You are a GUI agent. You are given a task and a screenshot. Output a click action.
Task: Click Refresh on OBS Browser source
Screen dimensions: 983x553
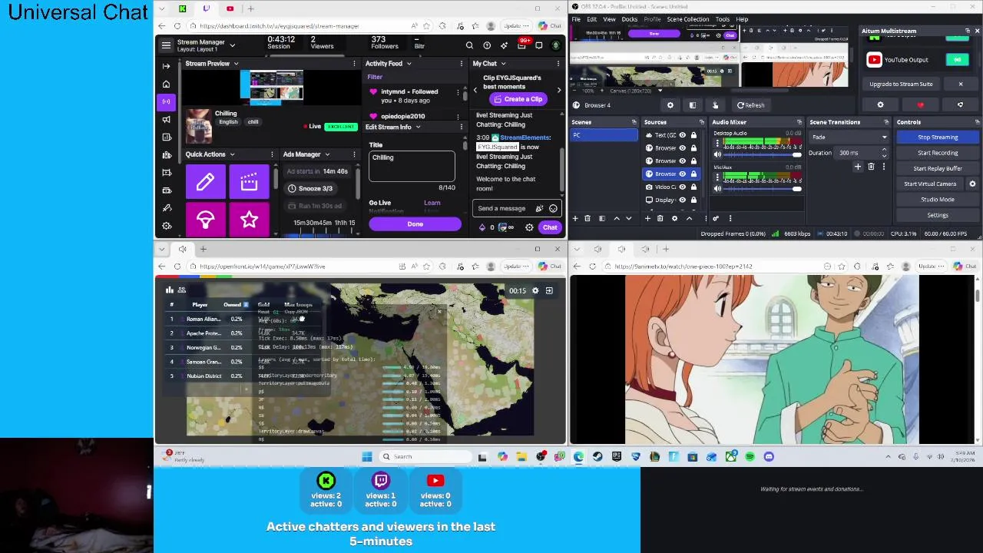750,105
